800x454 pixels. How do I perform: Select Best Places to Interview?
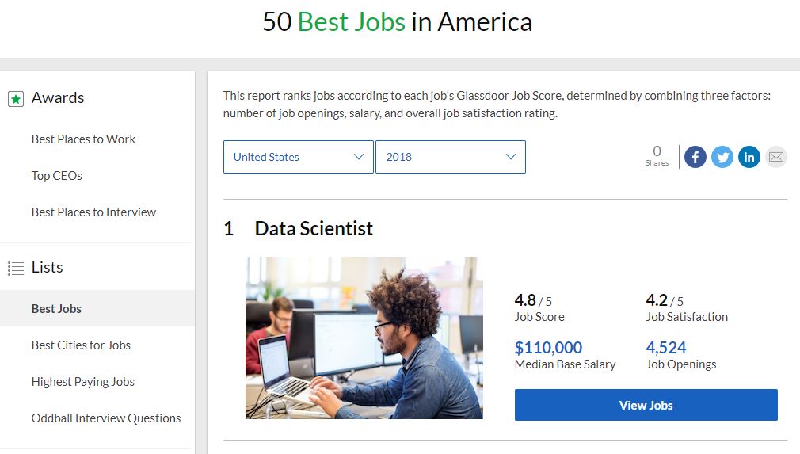click(93, 212)
